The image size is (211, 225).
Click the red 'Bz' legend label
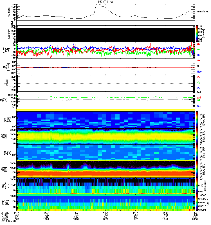click(x=198, y=44)
